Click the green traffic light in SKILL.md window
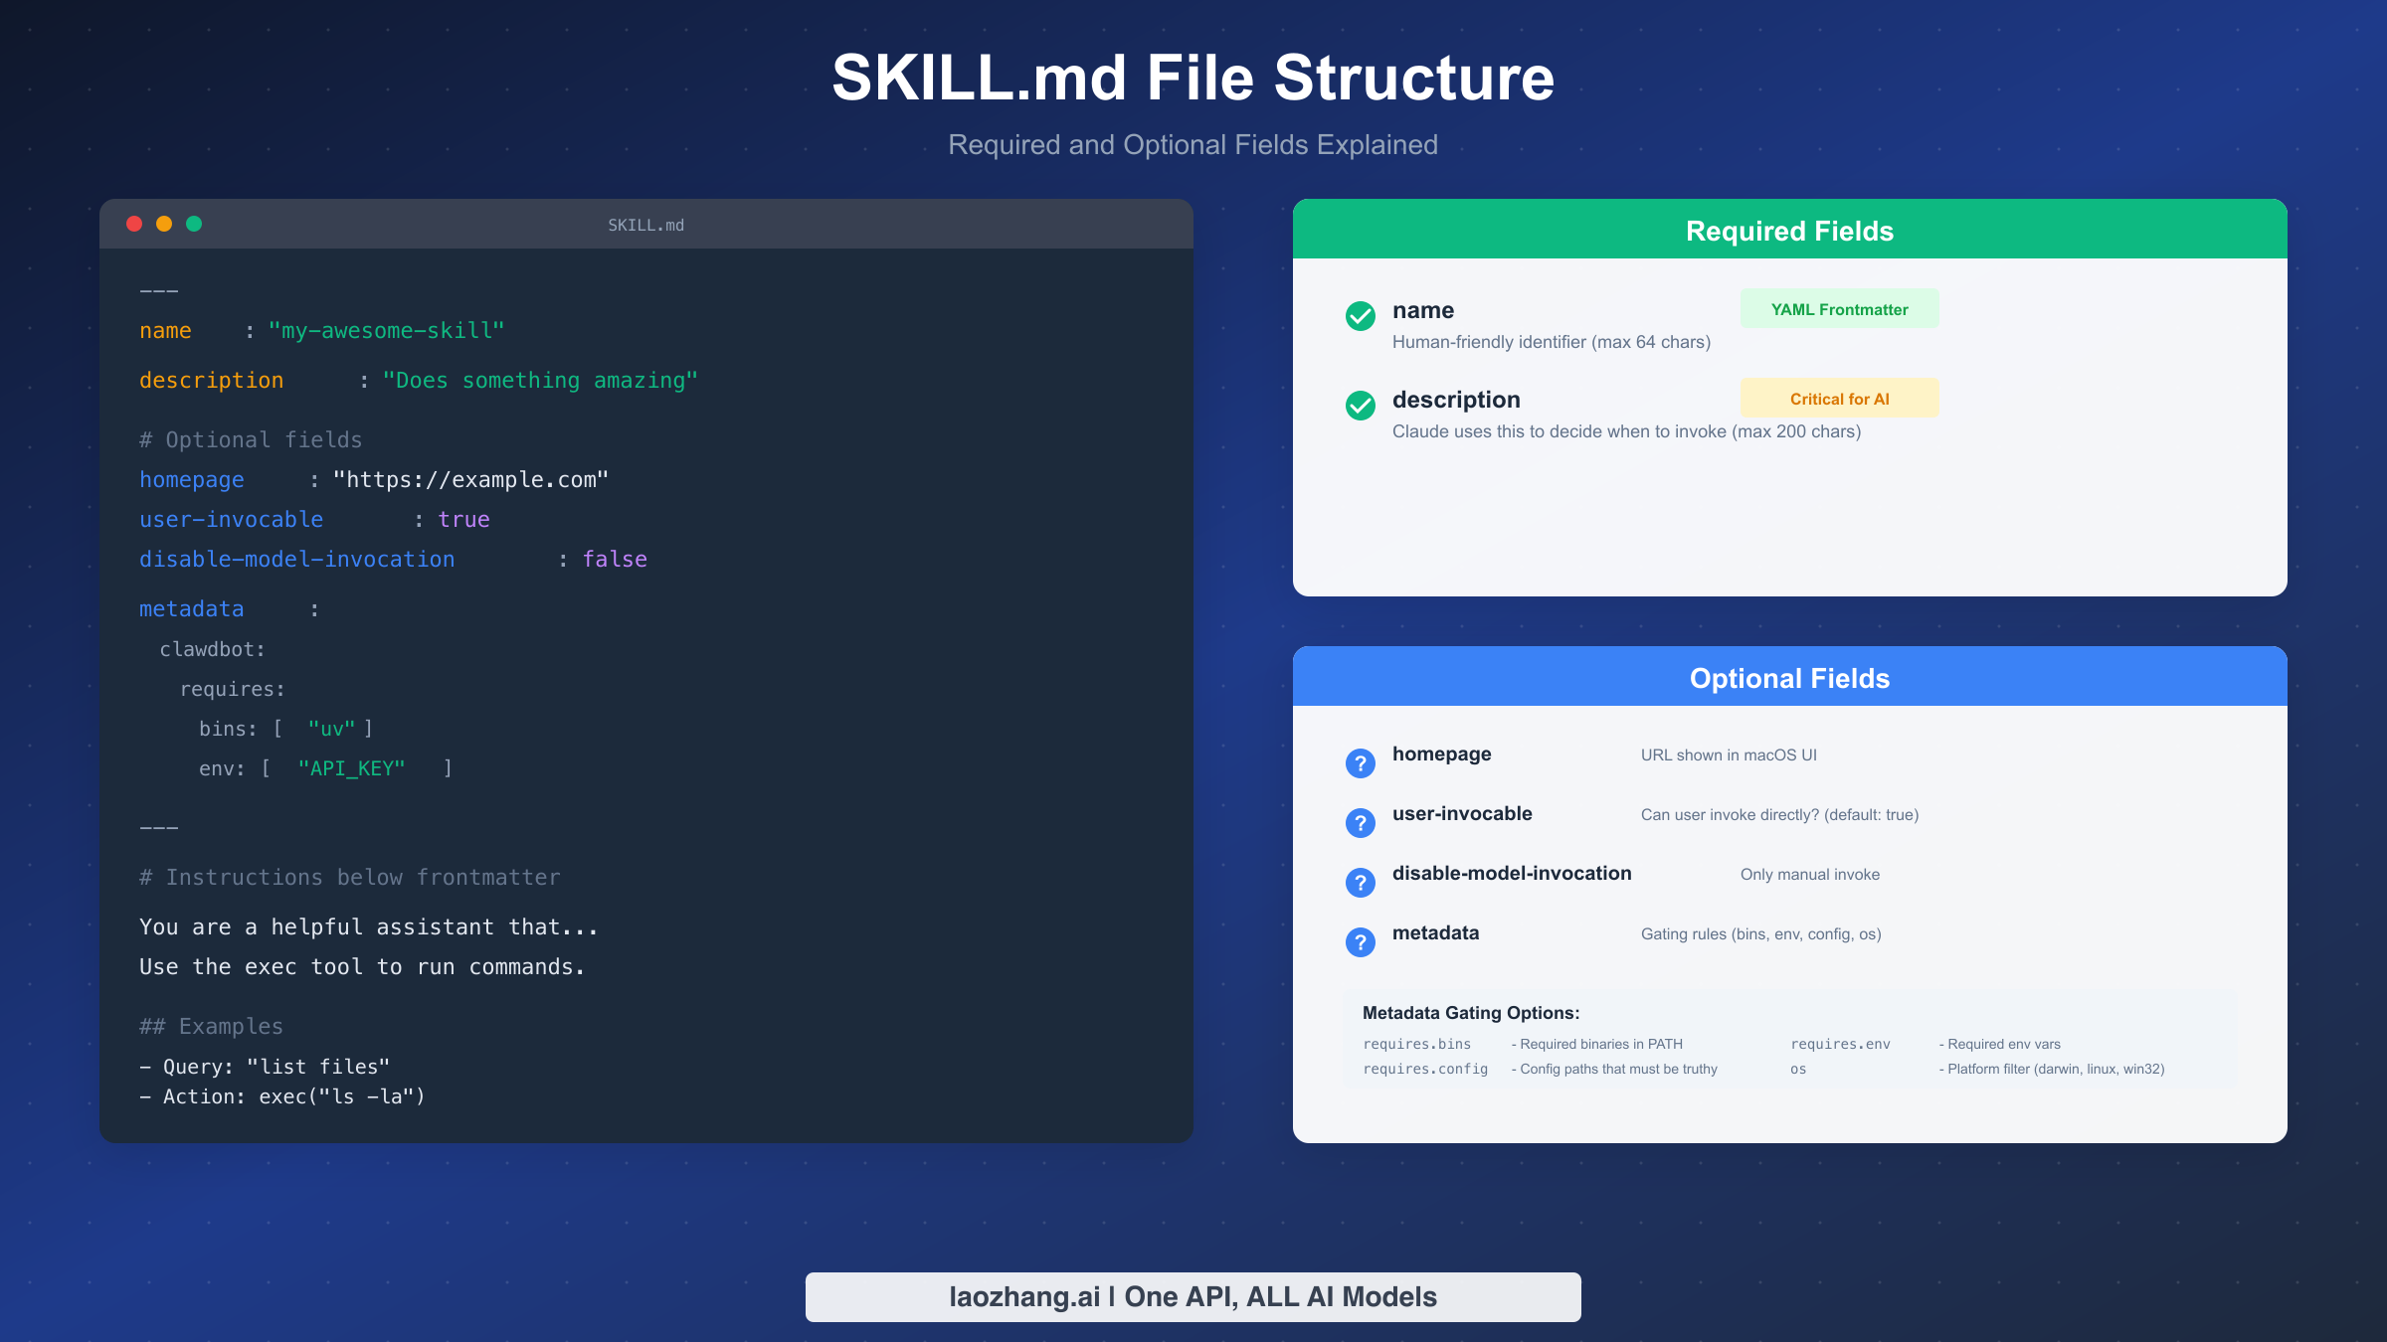 194,224
